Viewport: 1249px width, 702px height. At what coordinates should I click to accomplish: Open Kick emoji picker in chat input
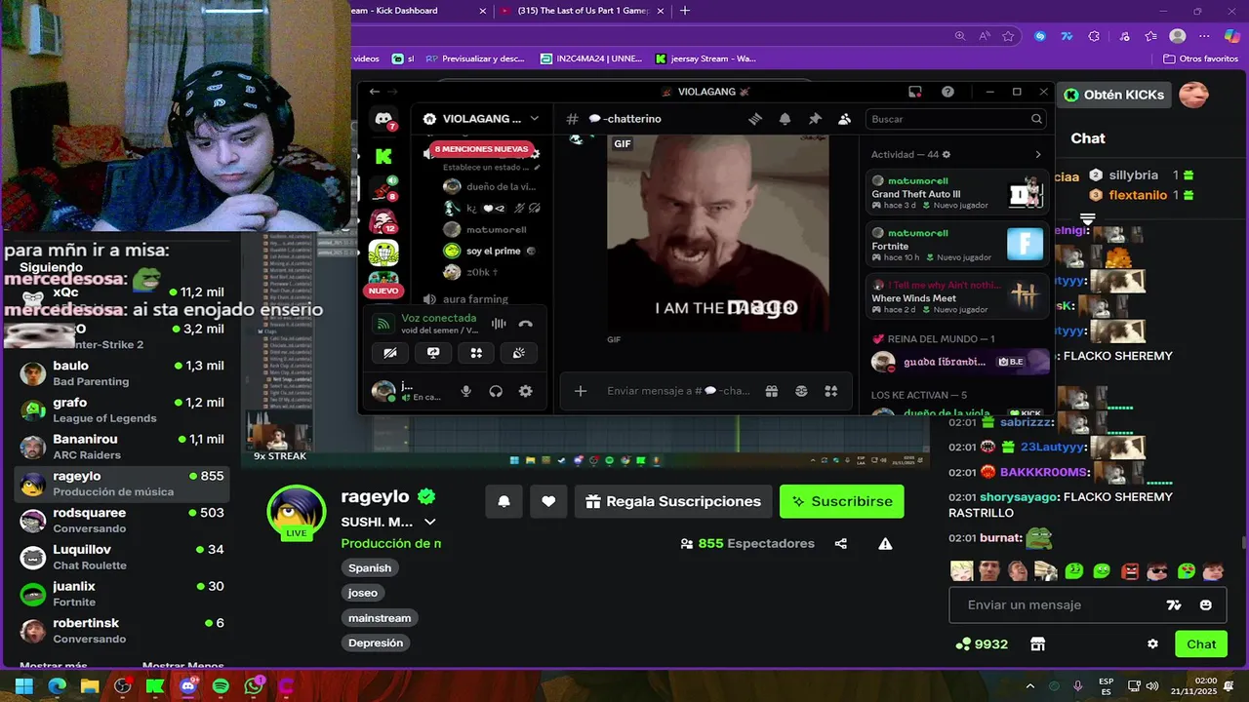click(1206, 604)
